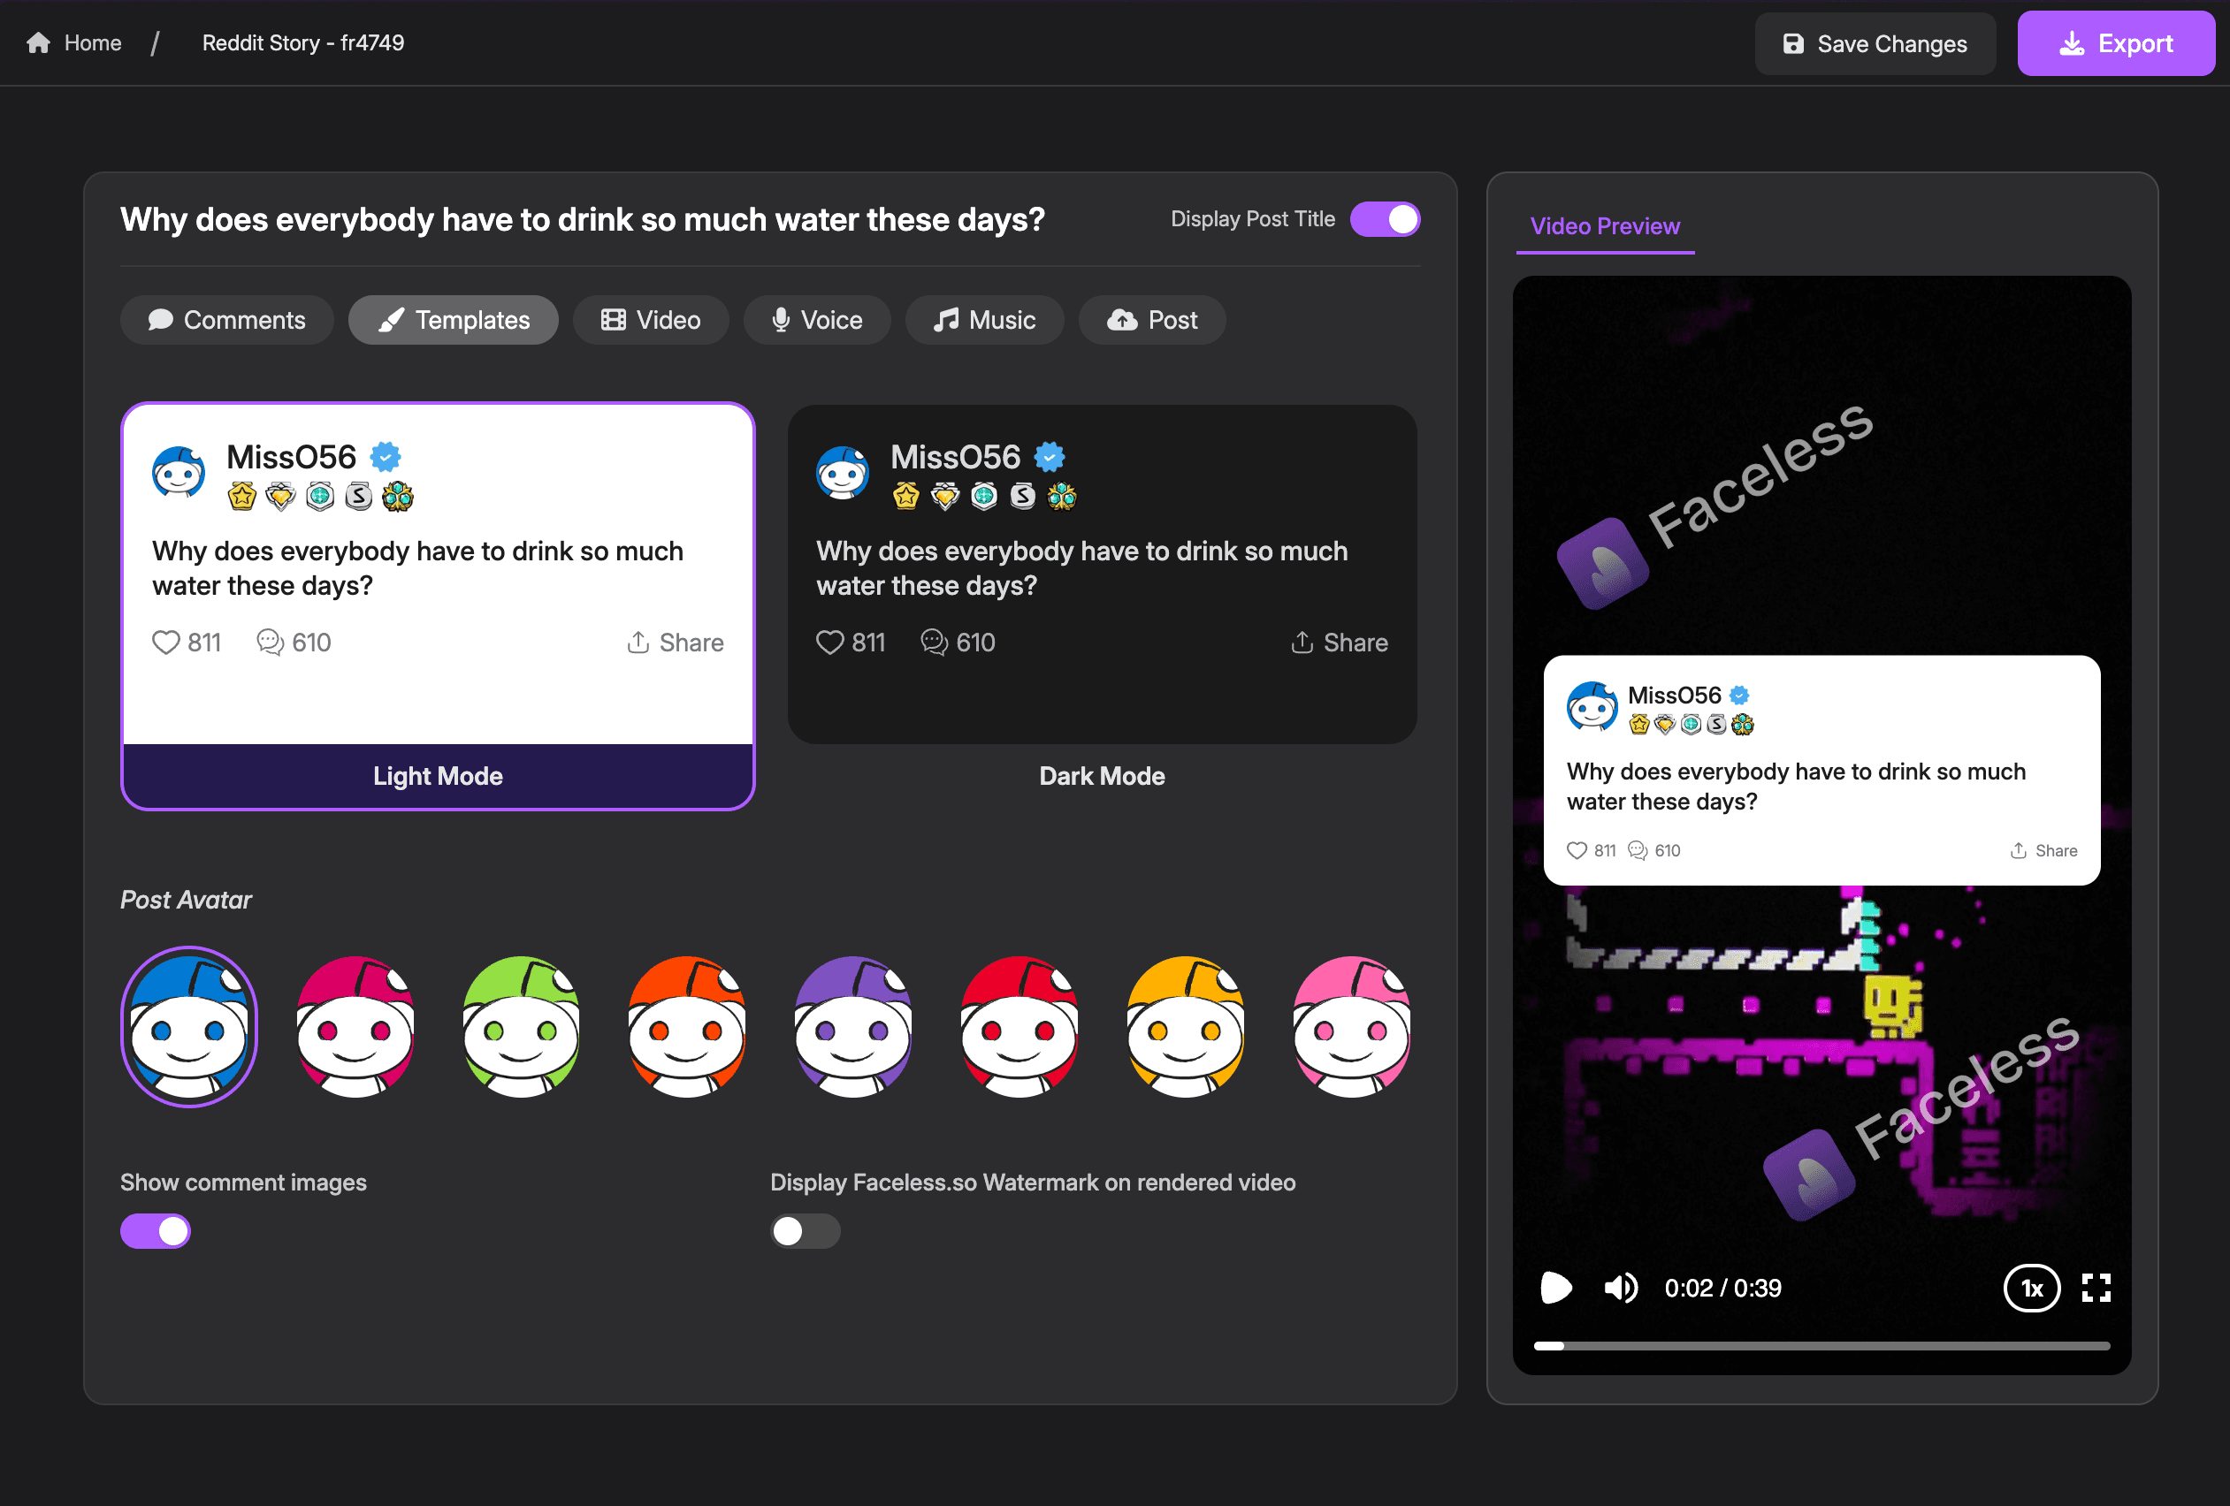Open the Music tab

[x=984, y=319]
